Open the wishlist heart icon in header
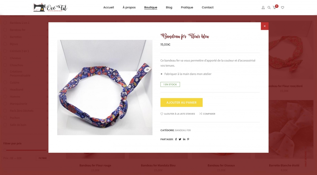Screen dimensions: 317x175 pos(282,8)
